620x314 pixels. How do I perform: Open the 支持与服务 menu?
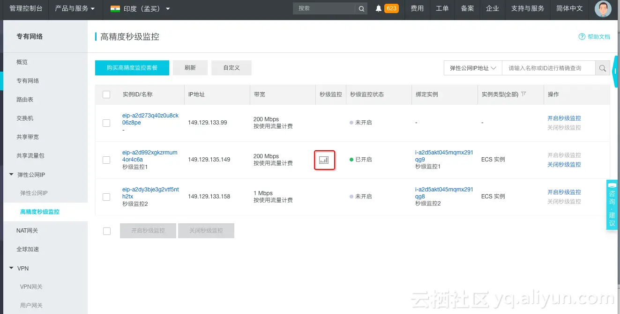(x=528, y=8)
